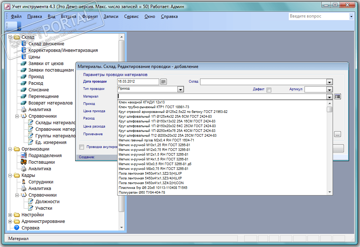The width and height of the screenshot is (360, 247).
Task: Click the Приход icon in Склад tree
Action: click(24, 77)
